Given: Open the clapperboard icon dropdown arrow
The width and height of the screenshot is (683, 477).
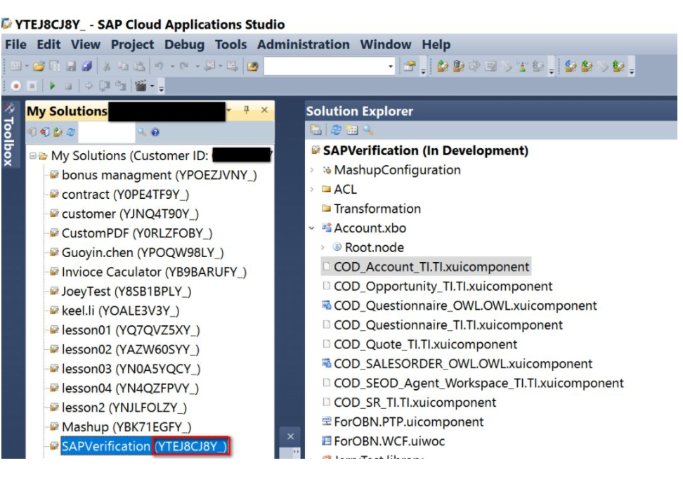Looking at the screenshot, I should (x=152, y=86).
